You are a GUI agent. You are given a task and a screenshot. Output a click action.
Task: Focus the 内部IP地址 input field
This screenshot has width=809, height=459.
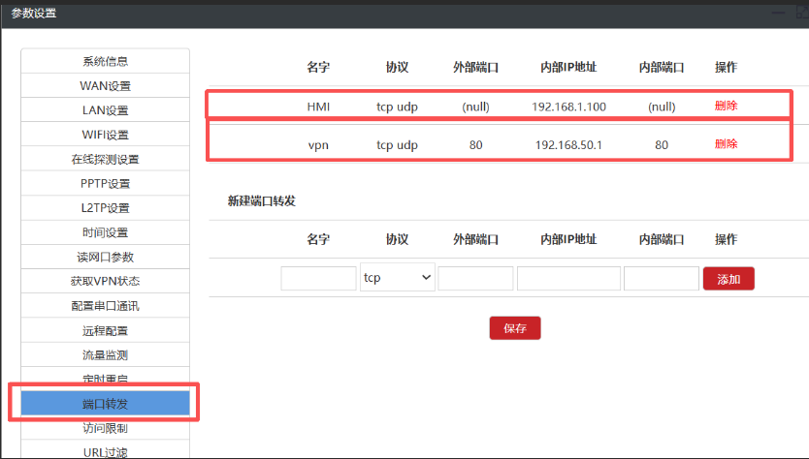pyautogui.click(x=568, y=279)
